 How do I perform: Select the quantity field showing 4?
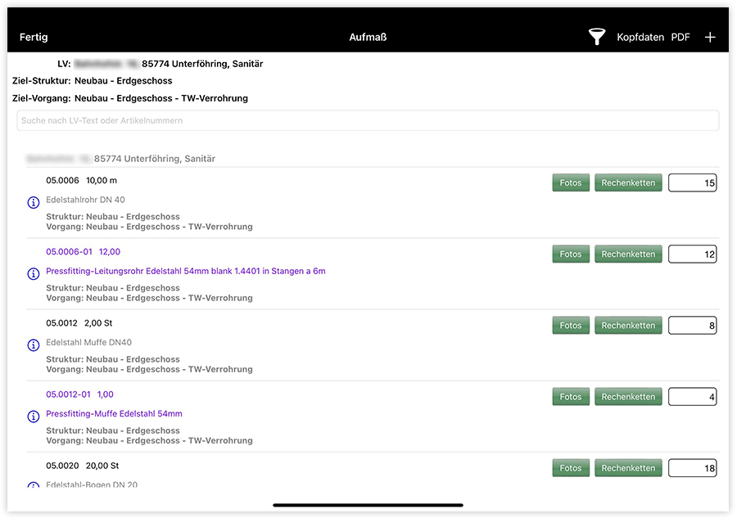click(x=692, y=396)
